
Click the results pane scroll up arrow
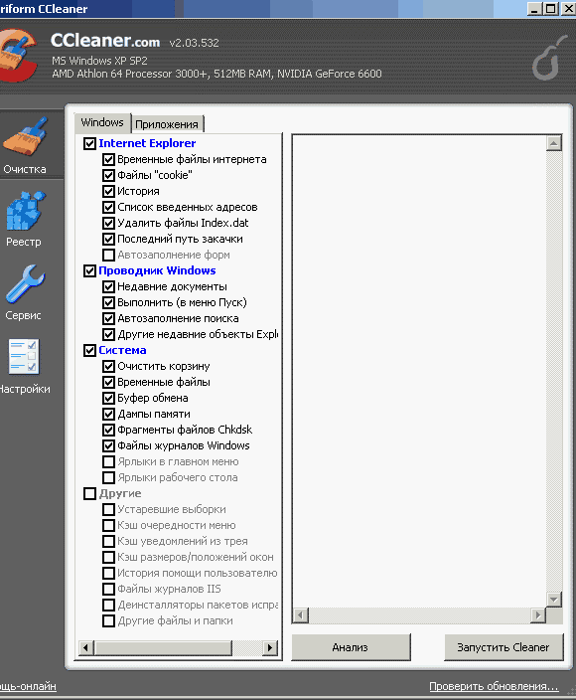(x=554, y=143)
